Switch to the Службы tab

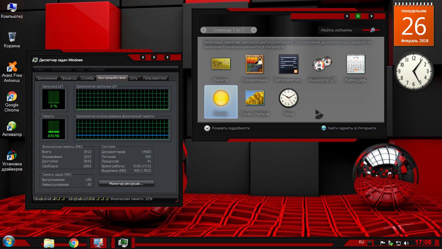(x=87, y=78)
